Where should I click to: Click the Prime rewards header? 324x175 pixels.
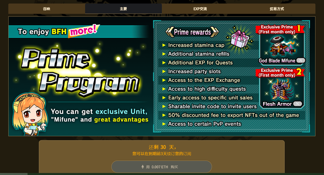click(x=192, y=32)
